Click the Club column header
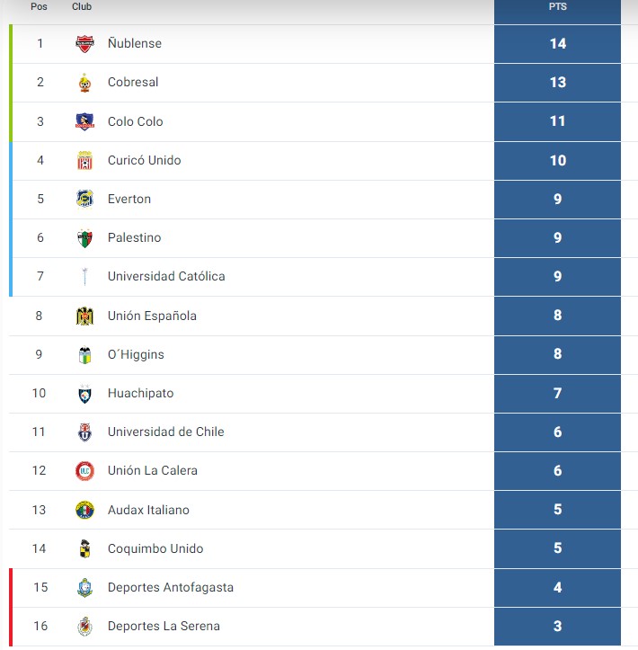 pos(82,6)
